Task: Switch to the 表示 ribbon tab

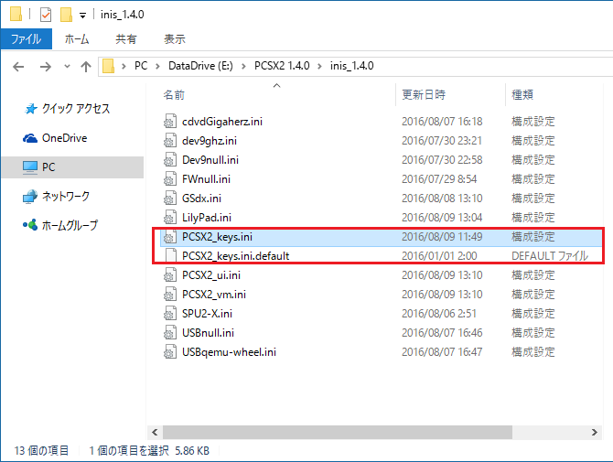Action: 175,39
